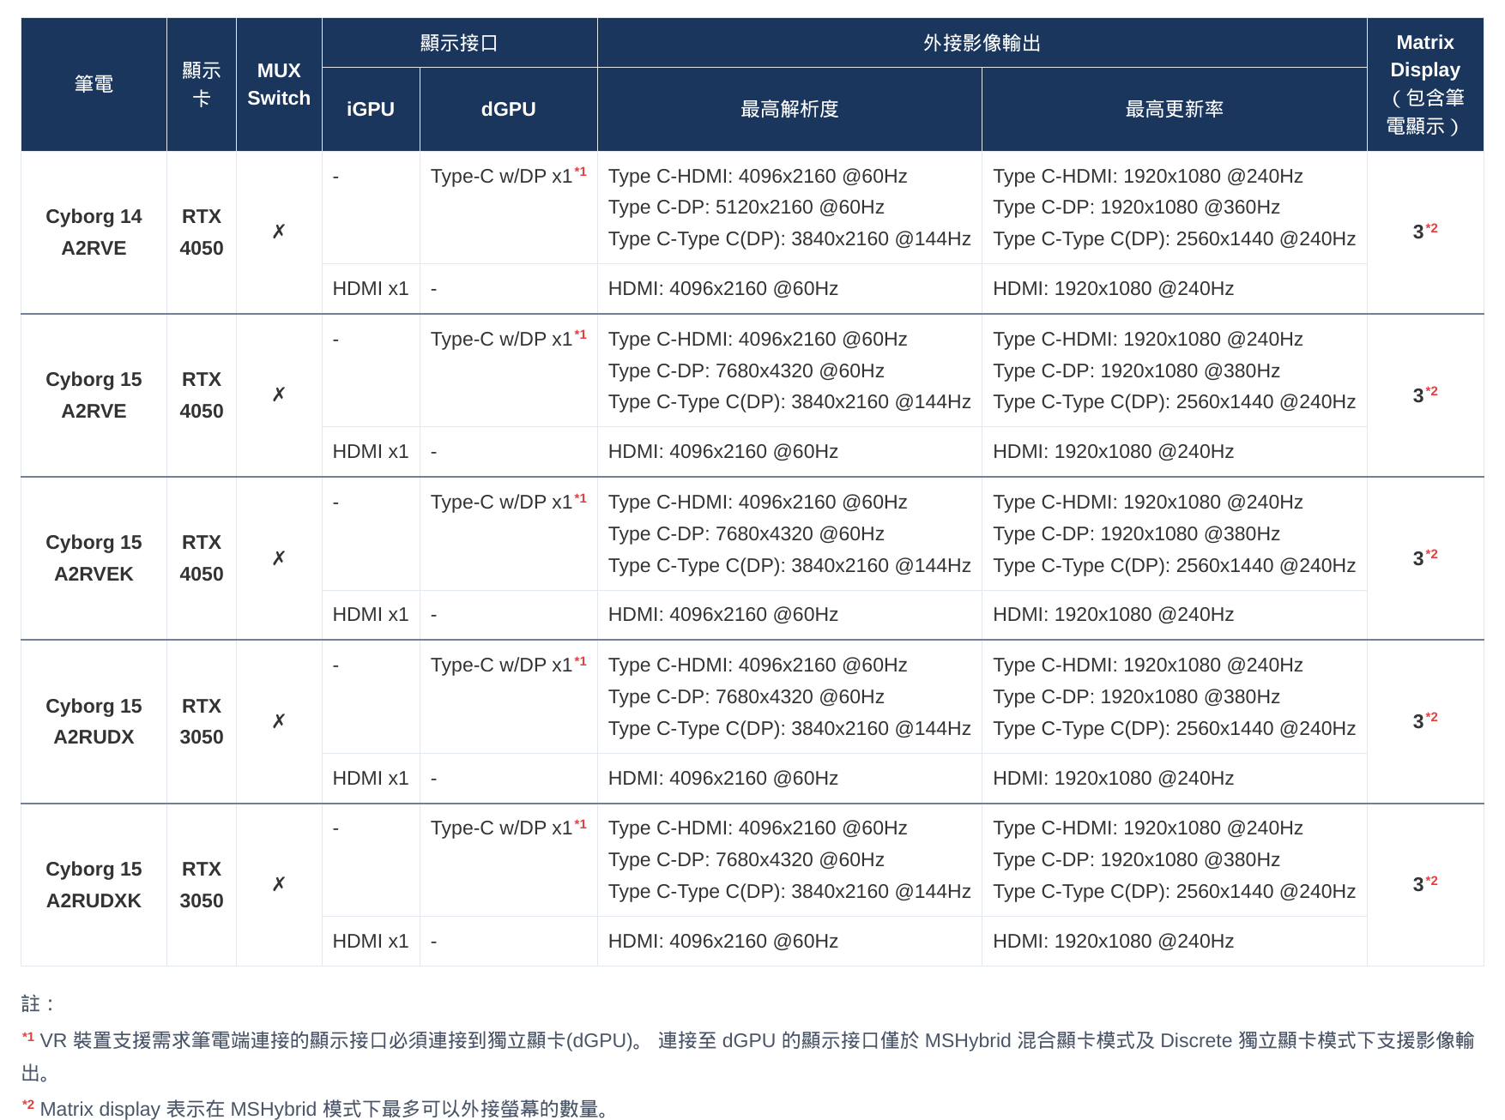Screen dimensions: 1505x1120
Task: Select Matrix Display value 3 for Cyborg 15 A2RVEK
Action: pos(1424,558)
